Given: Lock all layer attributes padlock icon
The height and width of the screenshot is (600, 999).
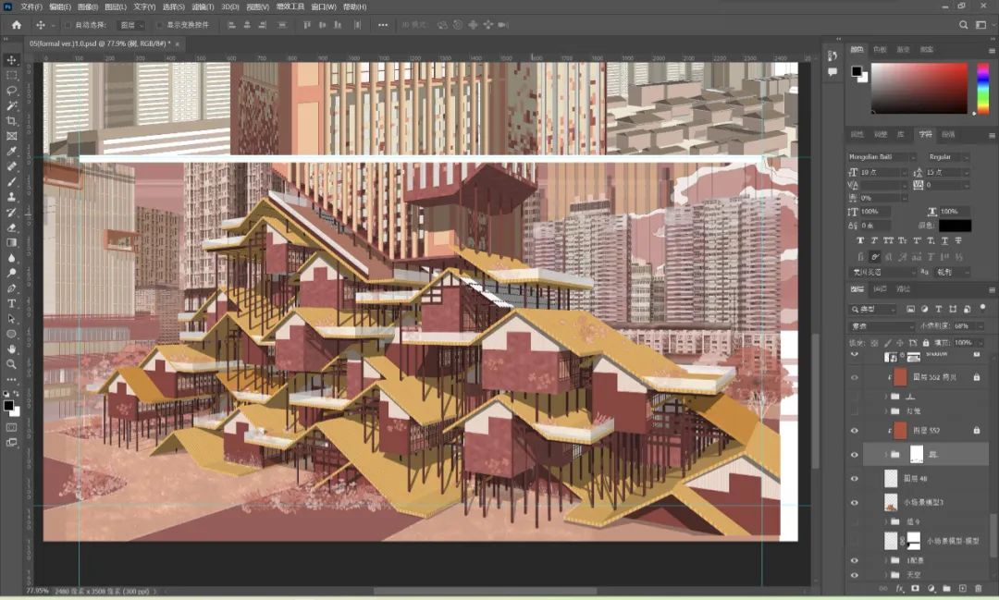Looking at the screenshot, I should pyautogui.click(x=926, y=343).
